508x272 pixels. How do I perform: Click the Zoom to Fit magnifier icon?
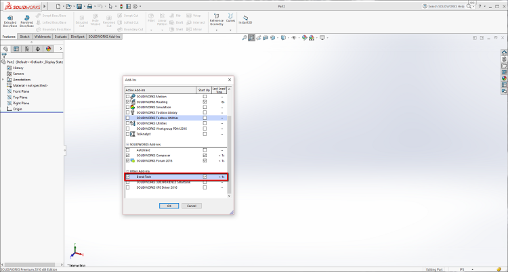(x=245, y=38)
